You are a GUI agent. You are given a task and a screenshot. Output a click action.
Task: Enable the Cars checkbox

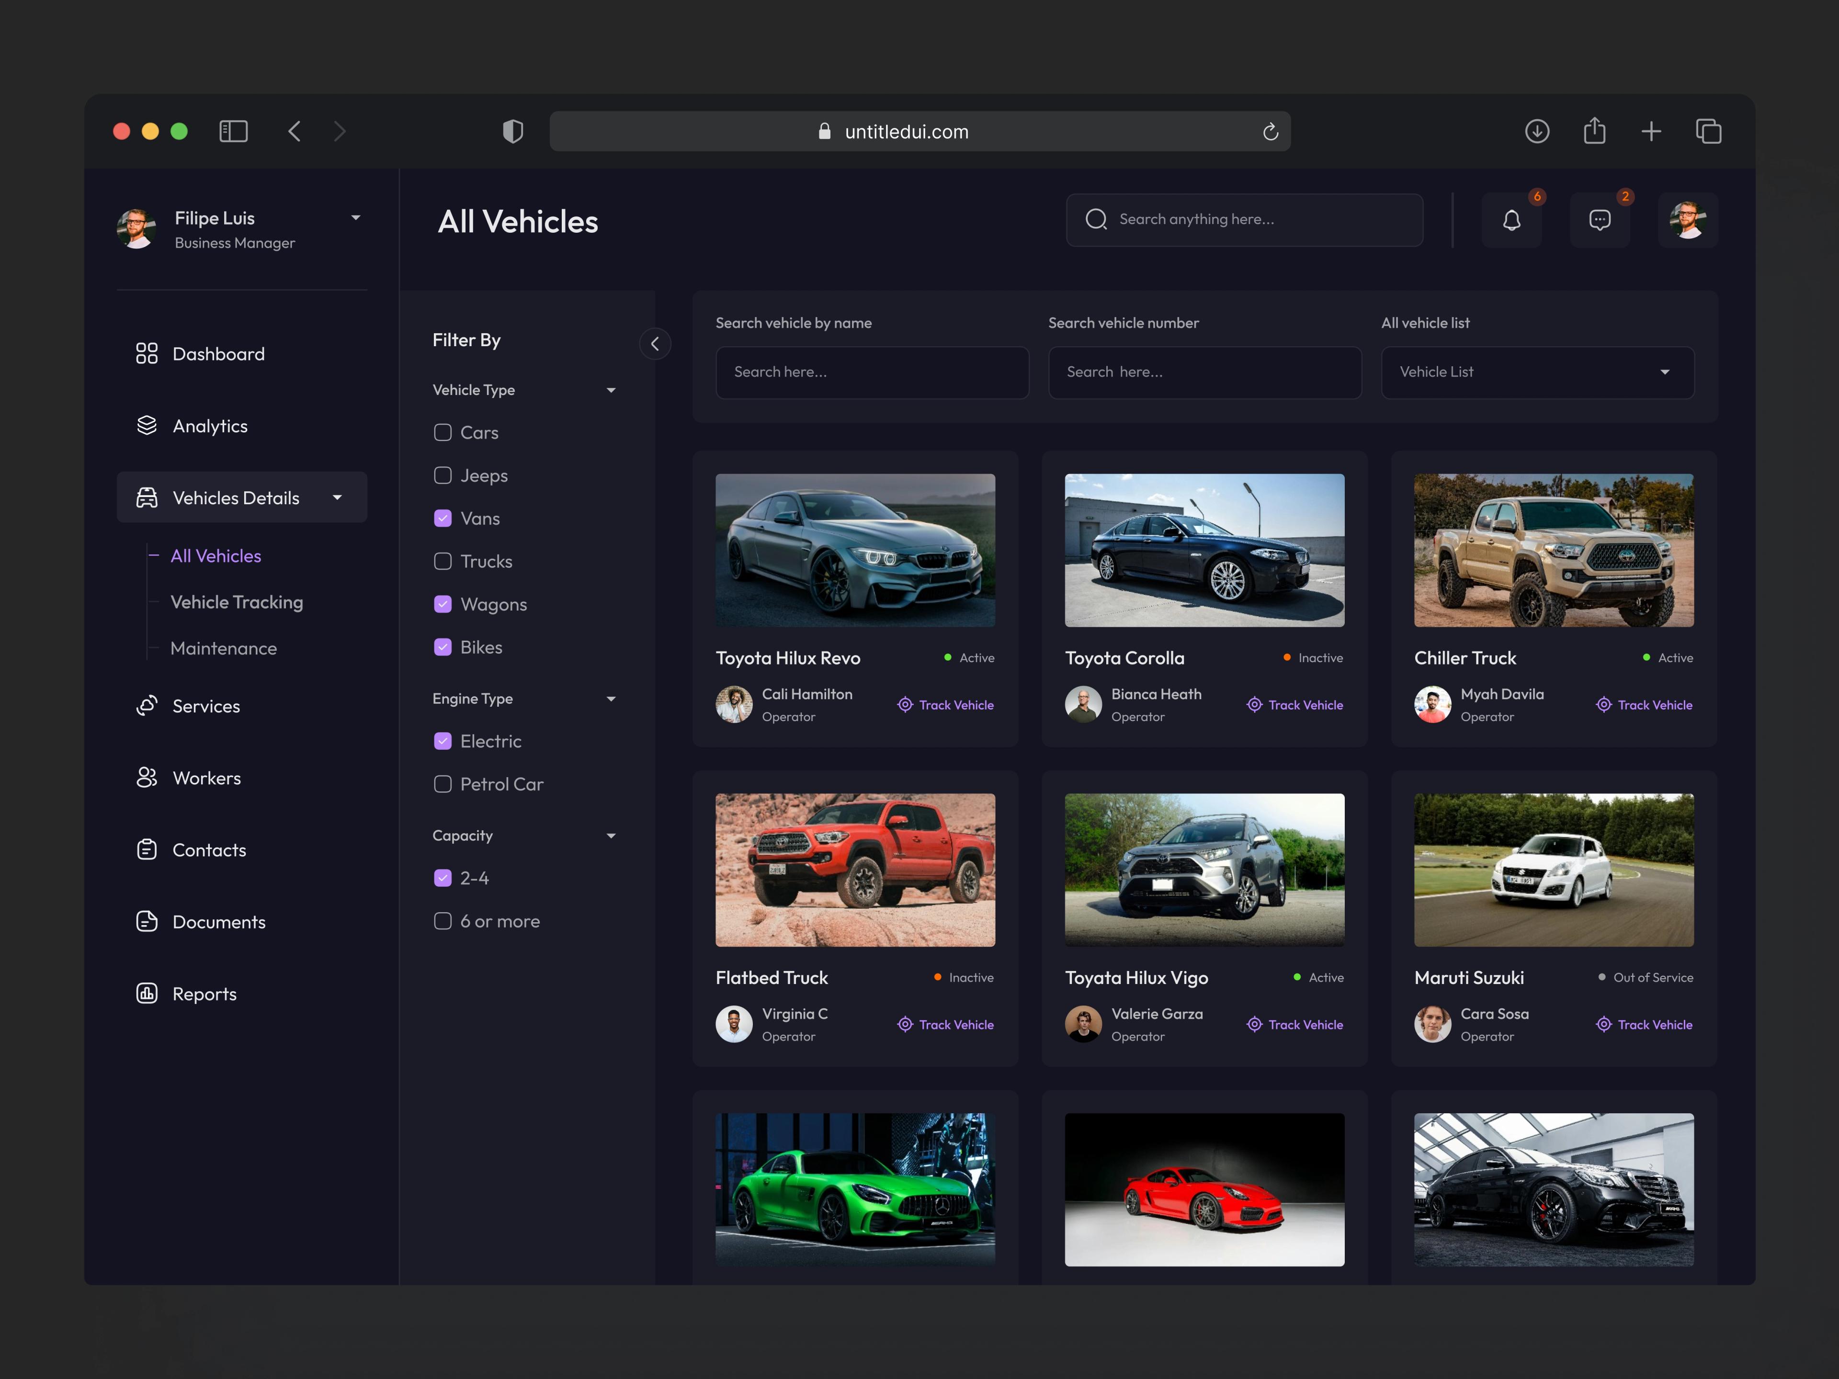443,432
